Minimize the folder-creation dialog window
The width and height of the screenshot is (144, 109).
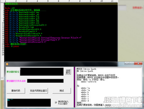tap(127, 63)
